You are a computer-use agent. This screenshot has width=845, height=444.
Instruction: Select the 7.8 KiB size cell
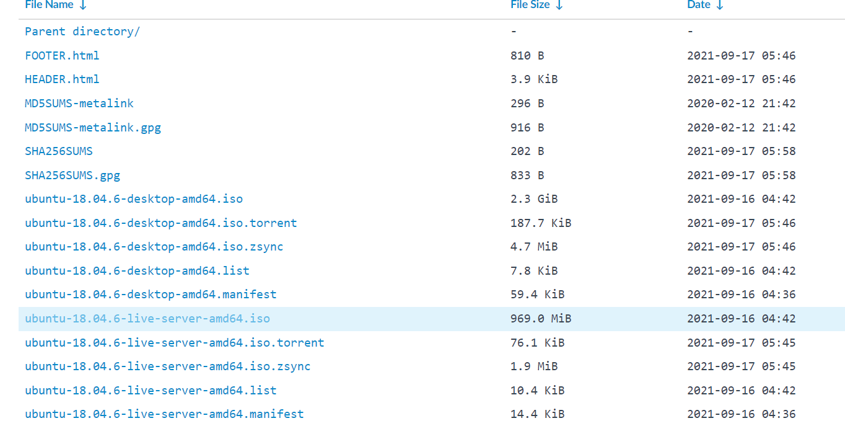534,270
